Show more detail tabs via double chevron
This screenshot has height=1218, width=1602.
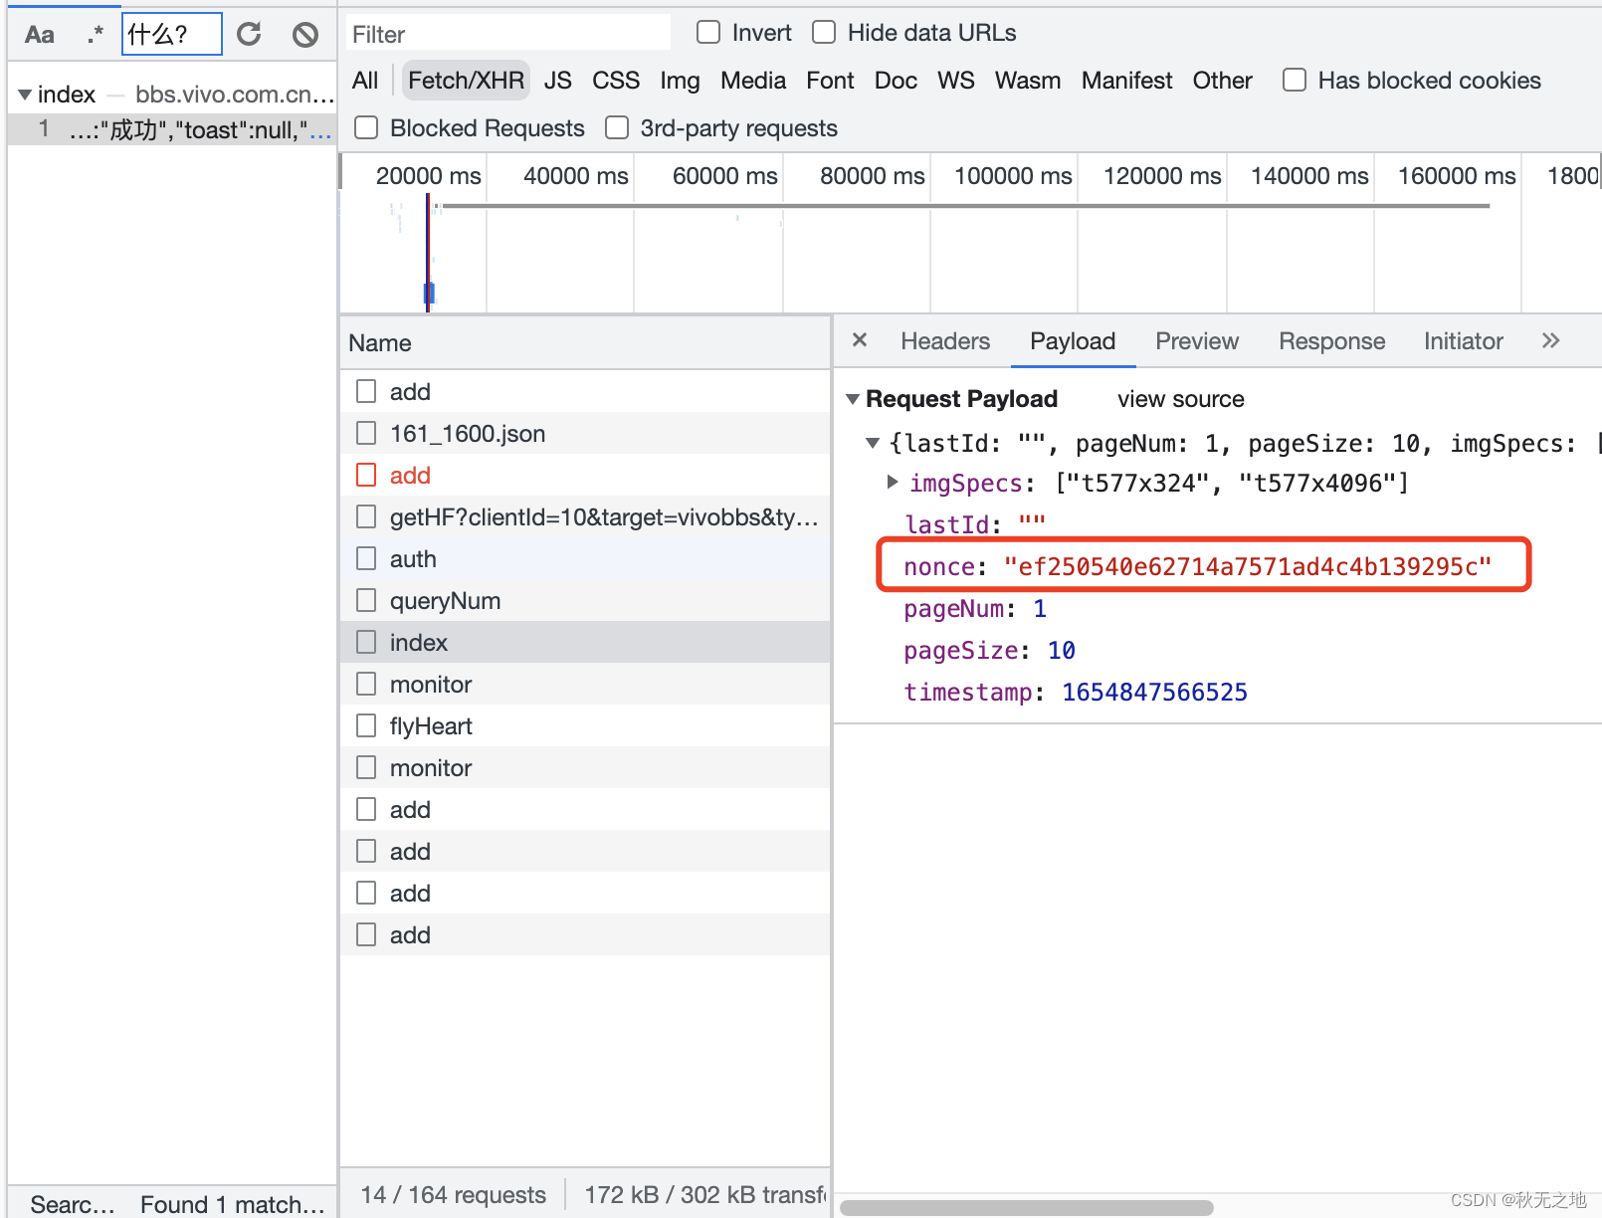[x=1550, y=340]
